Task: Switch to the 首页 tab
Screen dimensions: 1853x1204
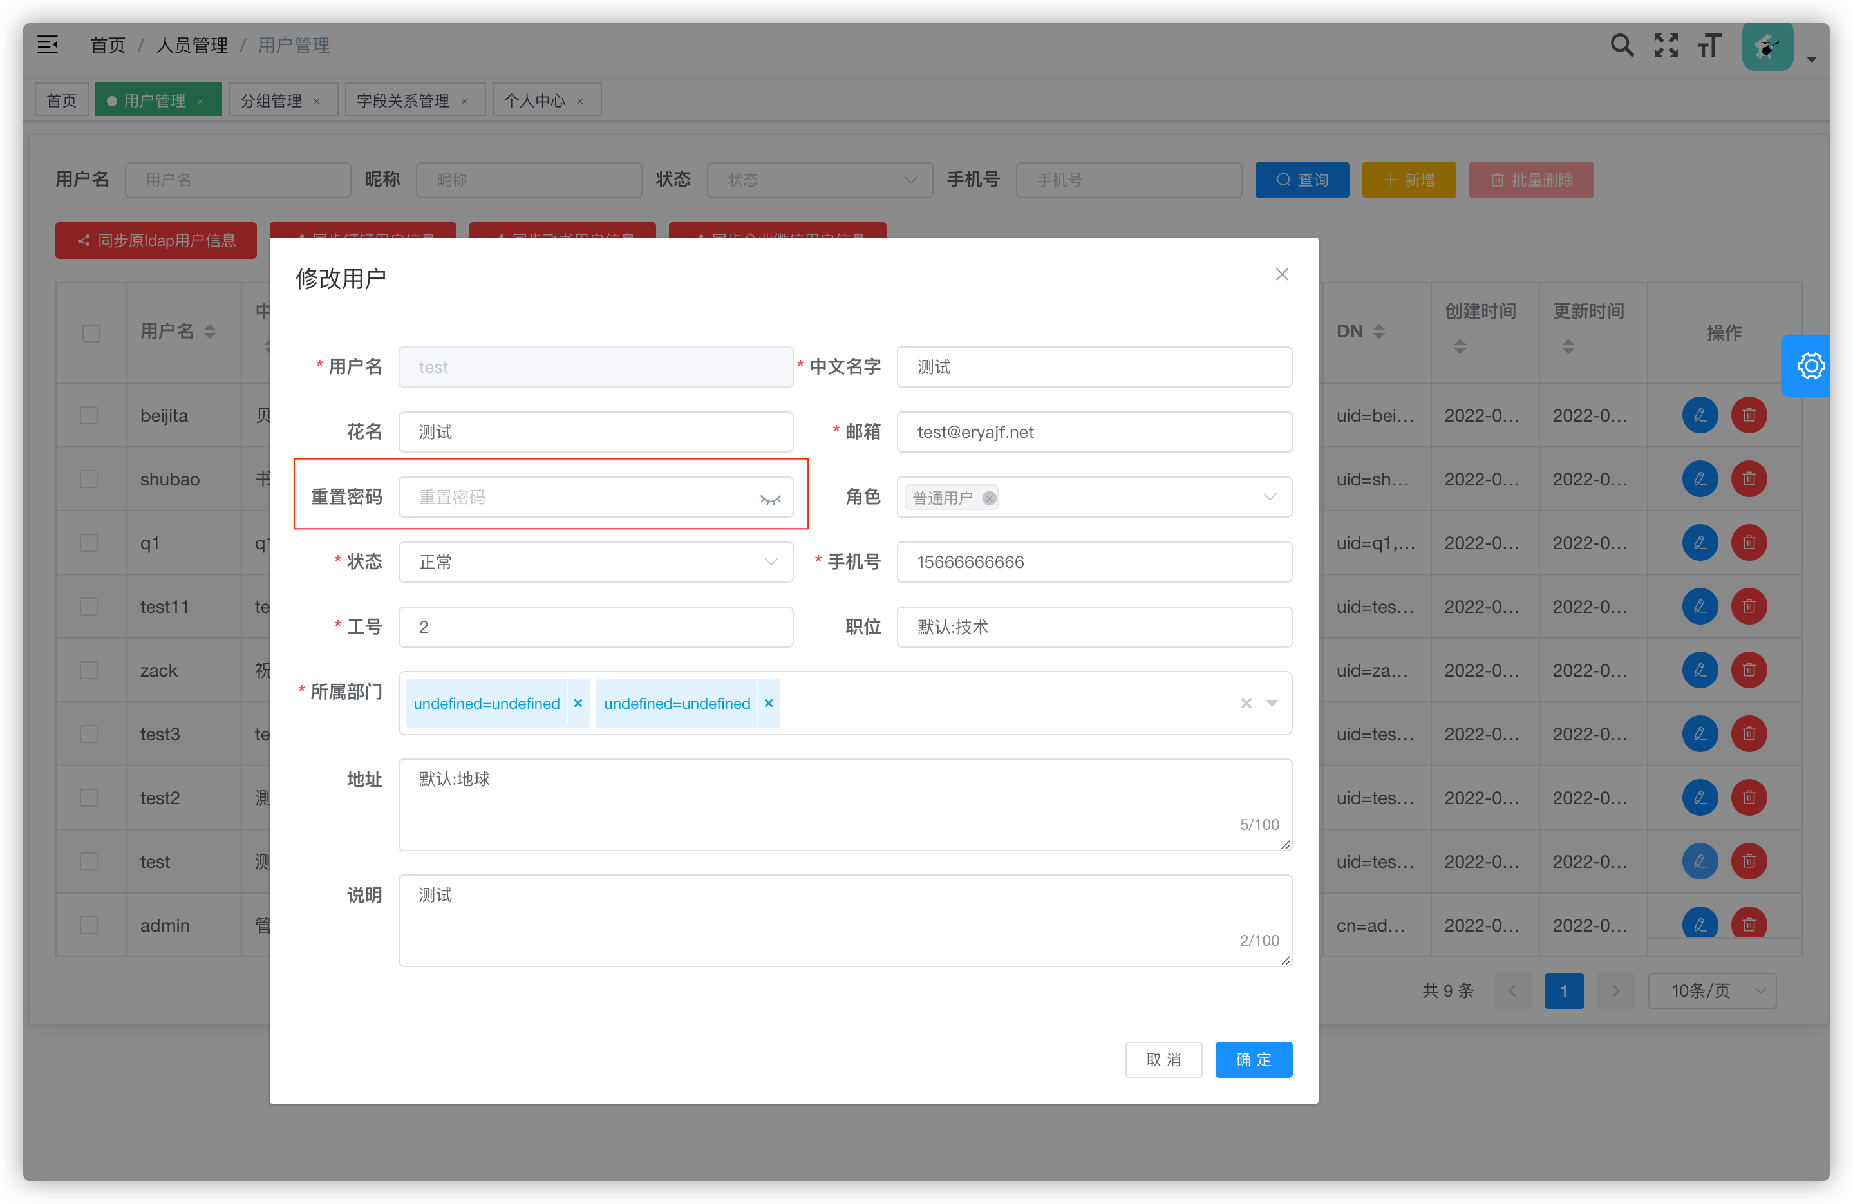Action: pyautogui.click(x=62, y=100)
